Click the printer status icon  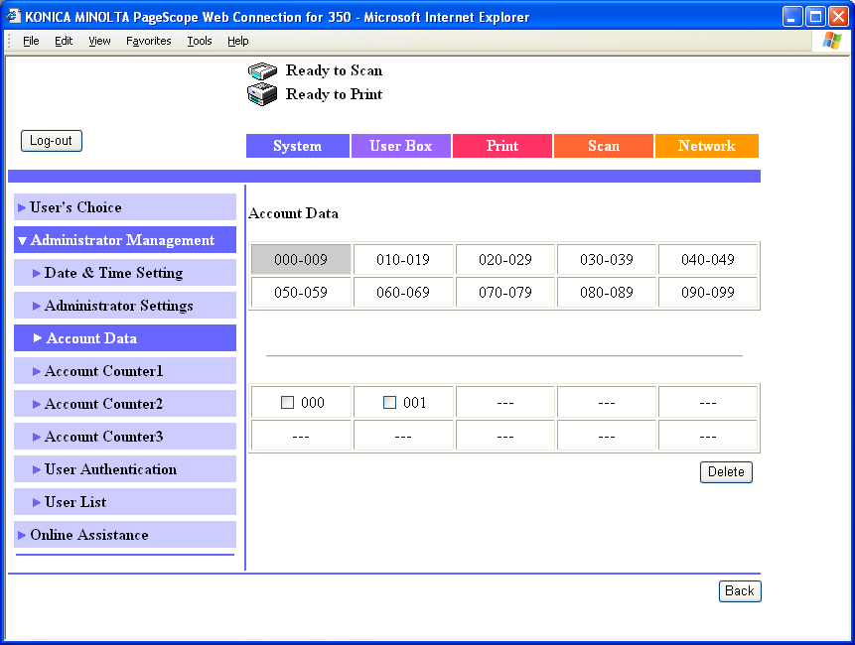point(262,95)
